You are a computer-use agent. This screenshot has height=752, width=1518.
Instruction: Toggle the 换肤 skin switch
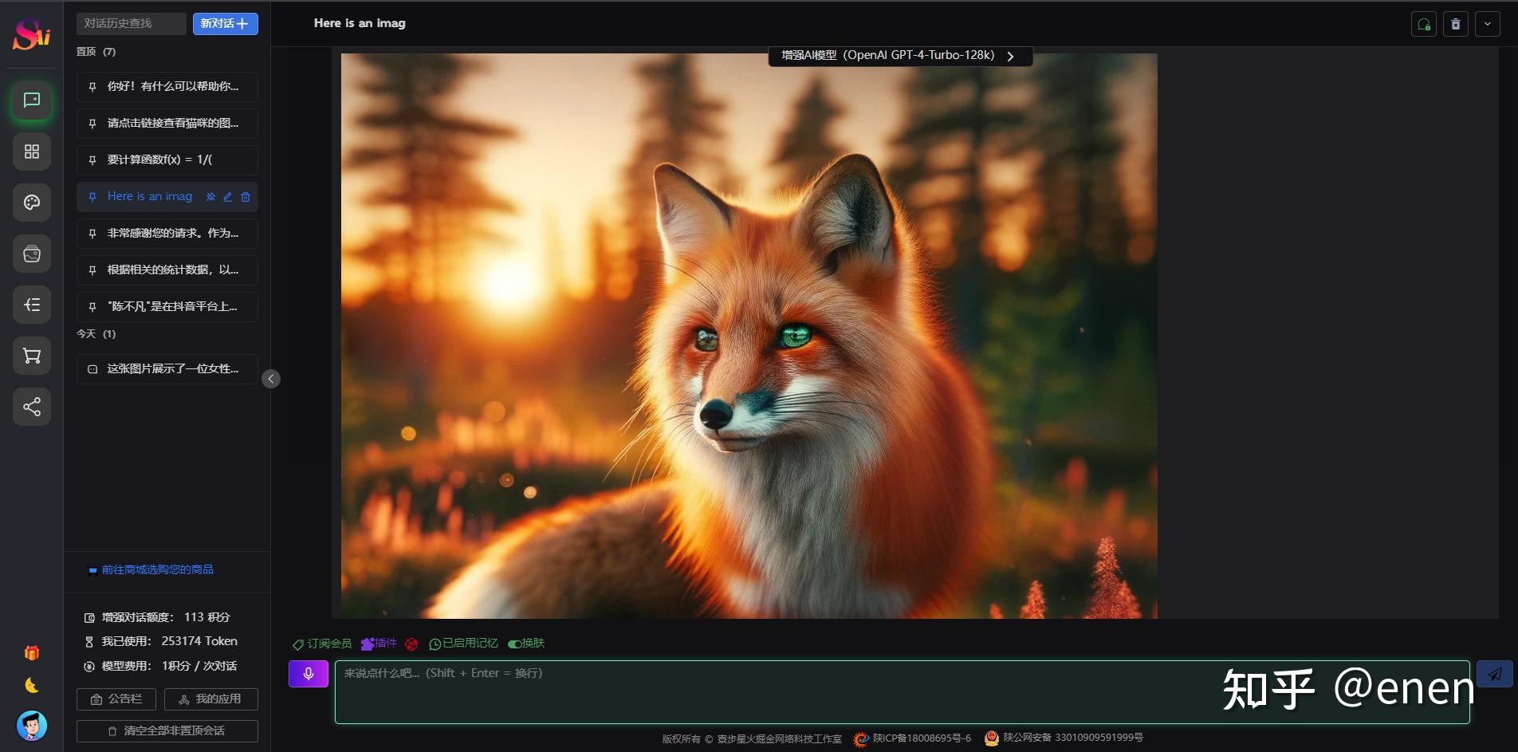(525, 644)
